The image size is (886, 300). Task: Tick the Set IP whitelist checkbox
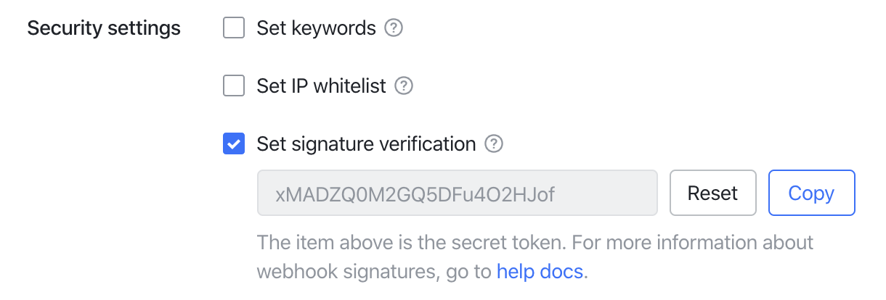[233, 86]
